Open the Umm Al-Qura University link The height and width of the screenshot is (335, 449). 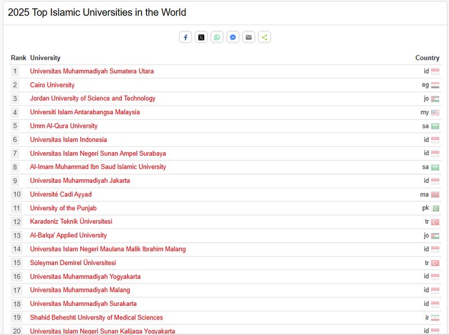[x=63, y=126]
